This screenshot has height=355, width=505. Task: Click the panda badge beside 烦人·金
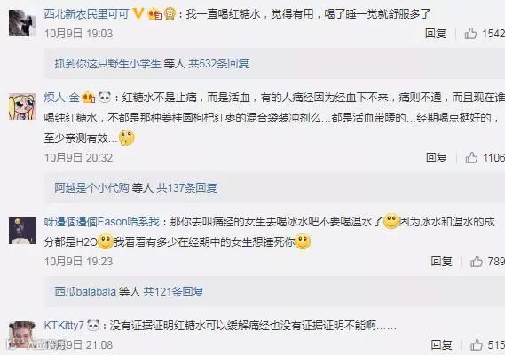[105, 97]
